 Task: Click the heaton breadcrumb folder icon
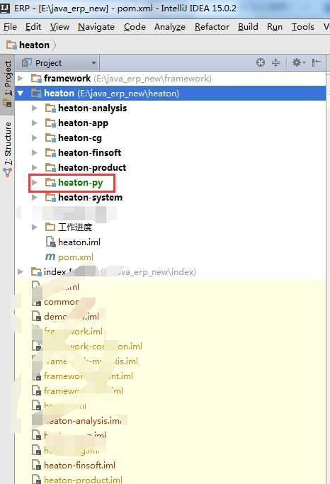pyautogui.click(x=11, y=45)
